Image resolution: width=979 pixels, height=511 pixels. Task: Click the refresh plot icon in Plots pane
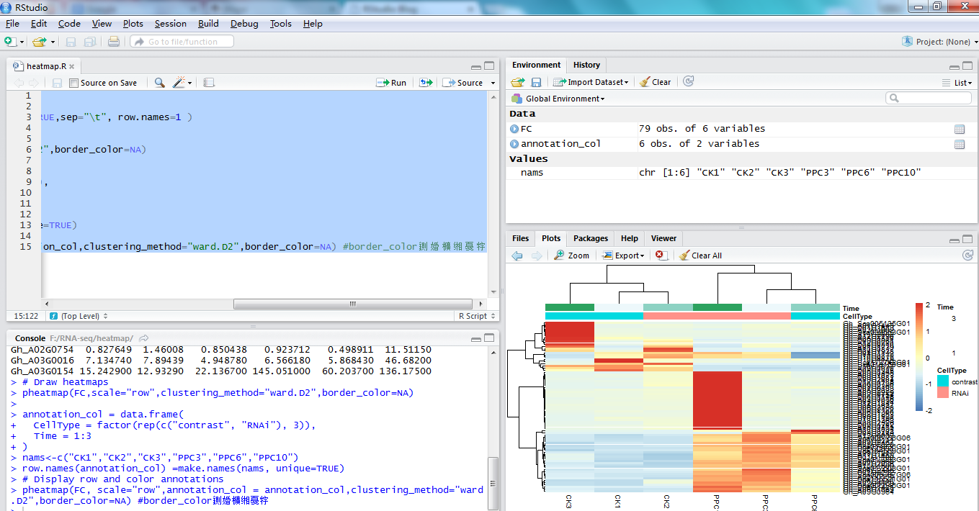pos(967,256)
